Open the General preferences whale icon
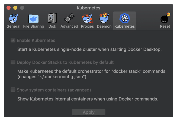177x121 pixels. click(14, 19)
